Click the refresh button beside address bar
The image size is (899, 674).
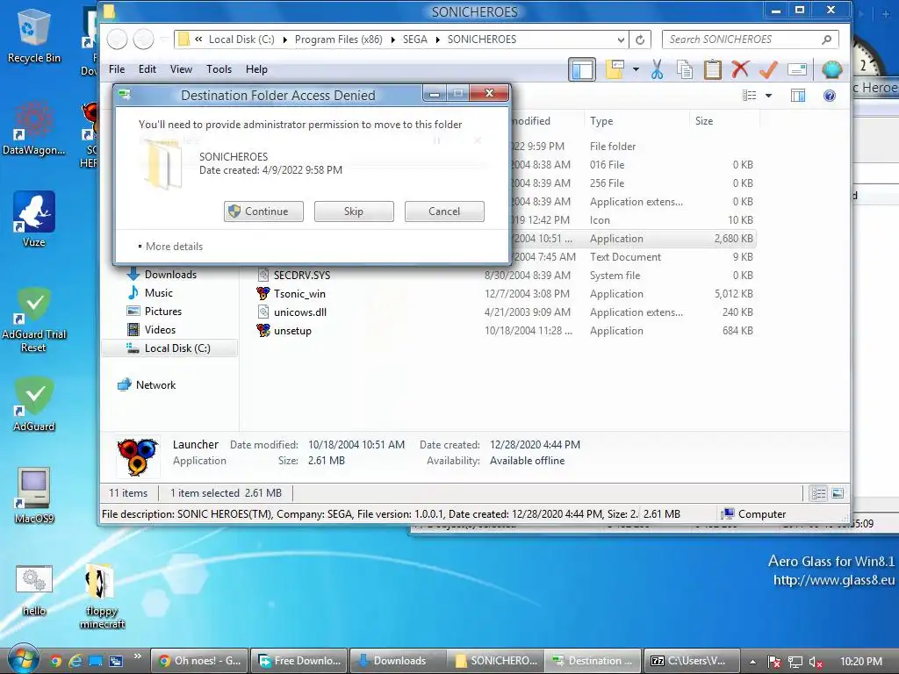(x=640, y=39)
